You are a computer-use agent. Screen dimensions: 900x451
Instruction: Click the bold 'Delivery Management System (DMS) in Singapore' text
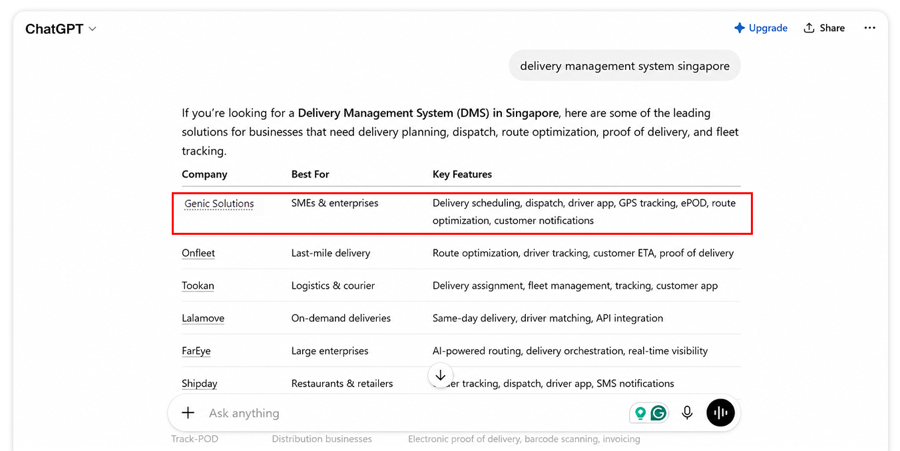coord(429,113)
